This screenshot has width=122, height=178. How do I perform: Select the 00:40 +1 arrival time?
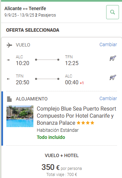(74, 82)
